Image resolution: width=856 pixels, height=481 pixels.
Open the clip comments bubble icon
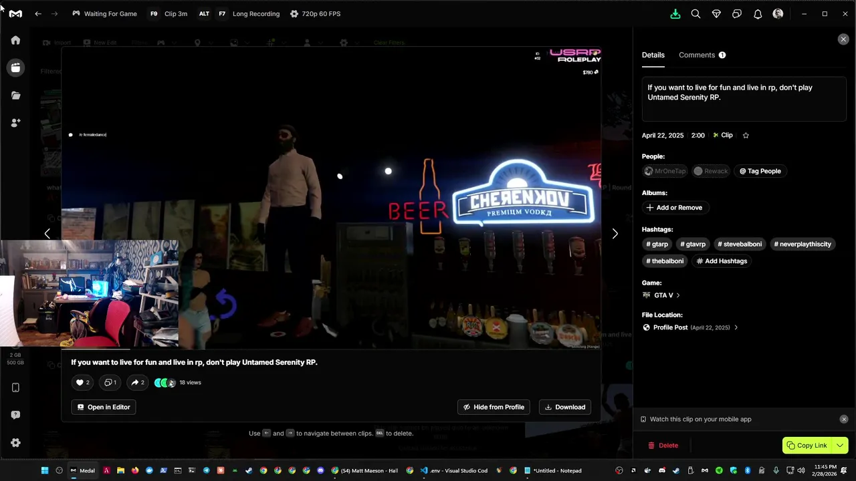(x=110, y=383)
